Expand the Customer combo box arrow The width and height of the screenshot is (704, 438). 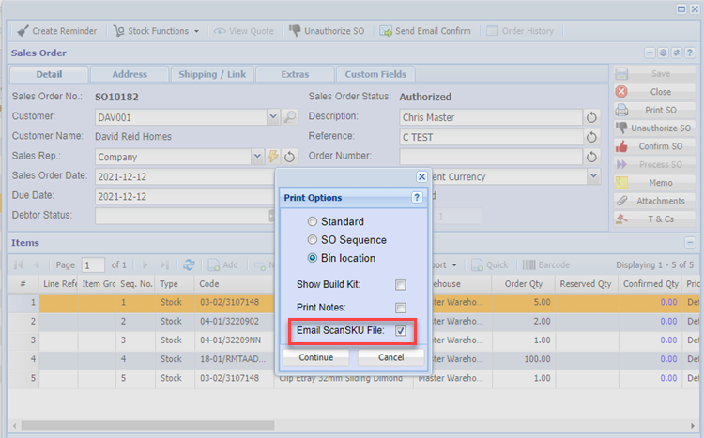point(273,117)
